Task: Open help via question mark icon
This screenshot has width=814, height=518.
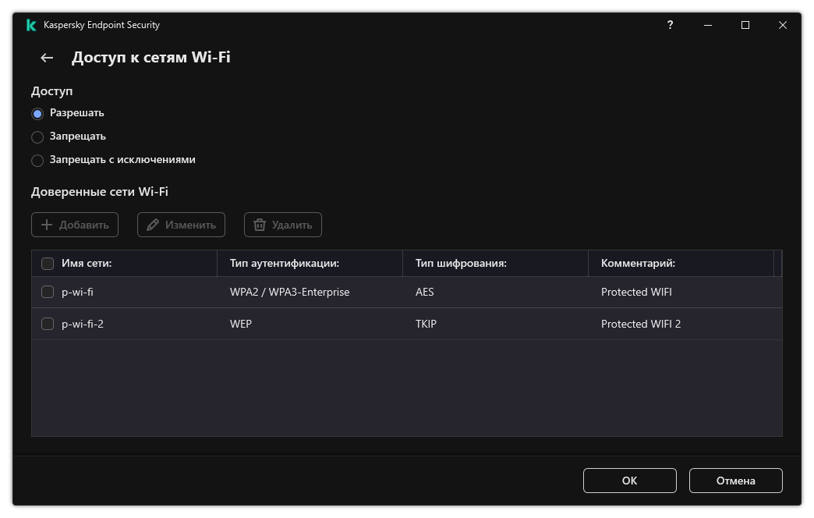Action: pos(670,25)
